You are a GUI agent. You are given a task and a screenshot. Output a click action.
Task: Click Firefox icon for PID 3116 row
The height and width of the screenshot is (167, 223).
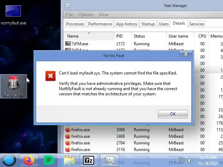[x=68, y=150]
